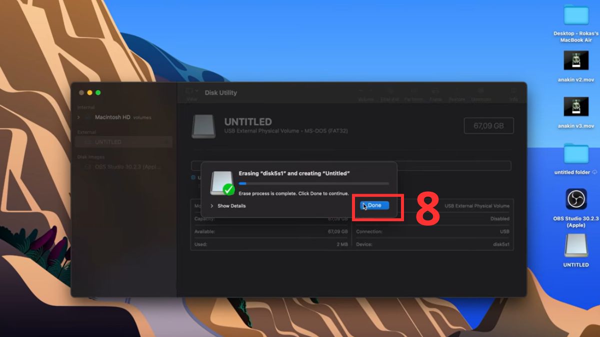Click the Connection value USB
Image resolution: width=600 pixels, height=337 pixels.
point(504,232)
